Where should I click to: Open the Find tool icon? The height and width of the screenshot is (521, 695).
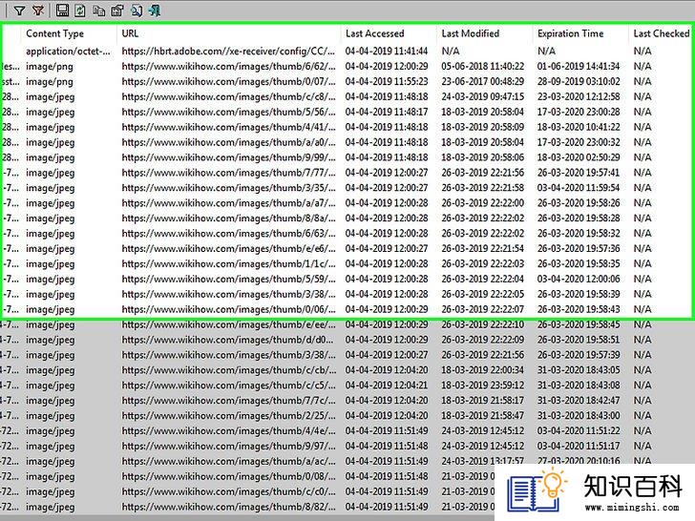coord(137,10)
